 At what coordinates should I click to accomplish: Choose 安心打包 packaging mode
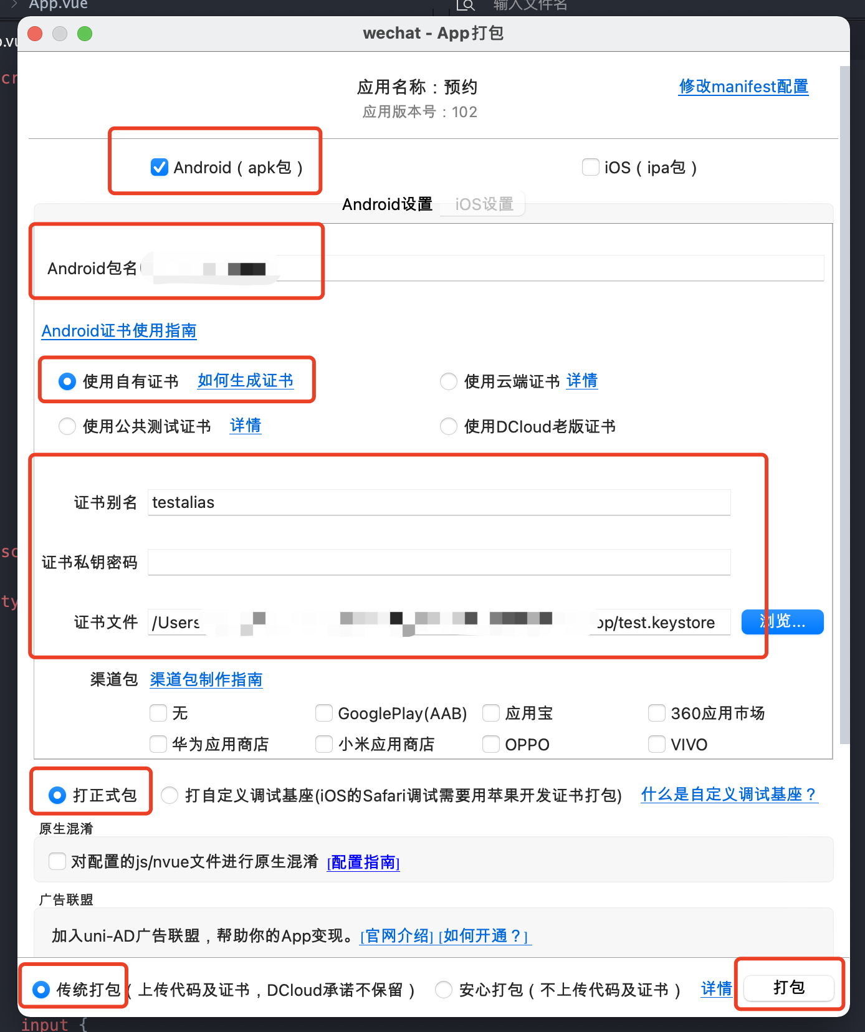(x=444, y=990)
